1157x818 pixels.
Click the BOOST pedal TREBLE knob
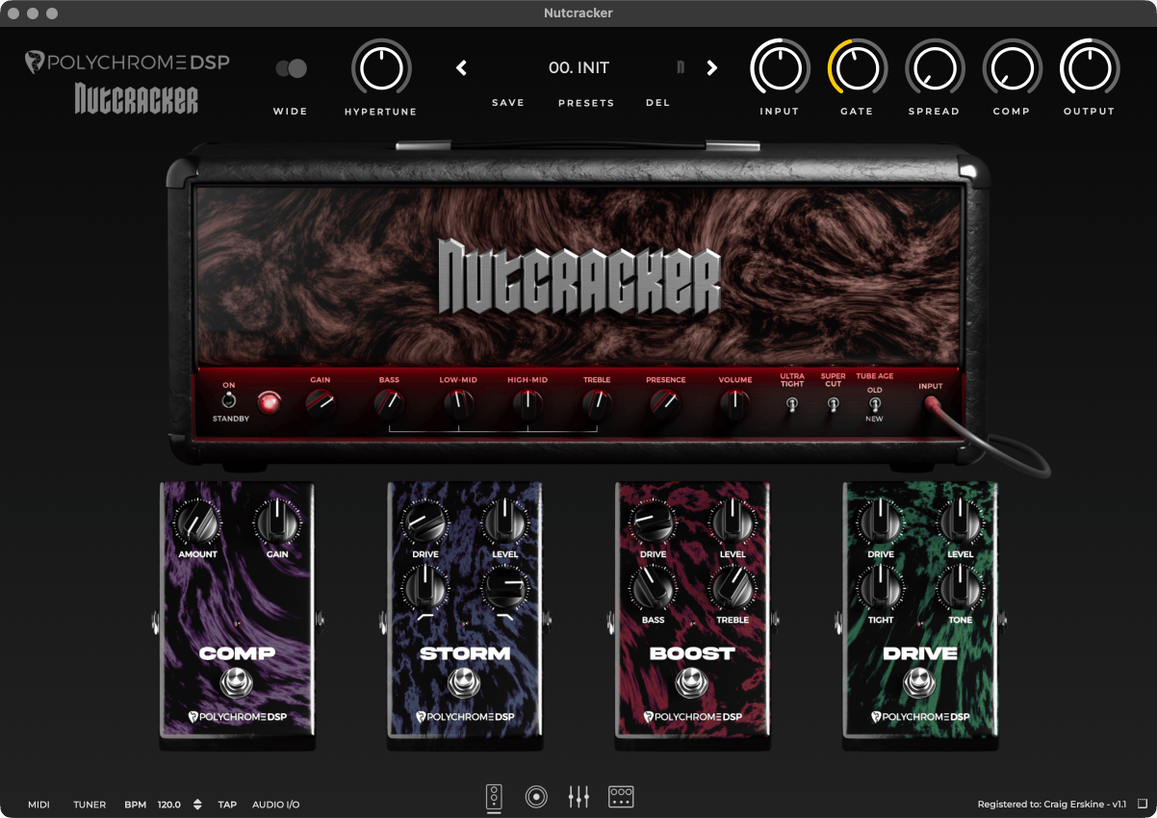click(733, 587)
